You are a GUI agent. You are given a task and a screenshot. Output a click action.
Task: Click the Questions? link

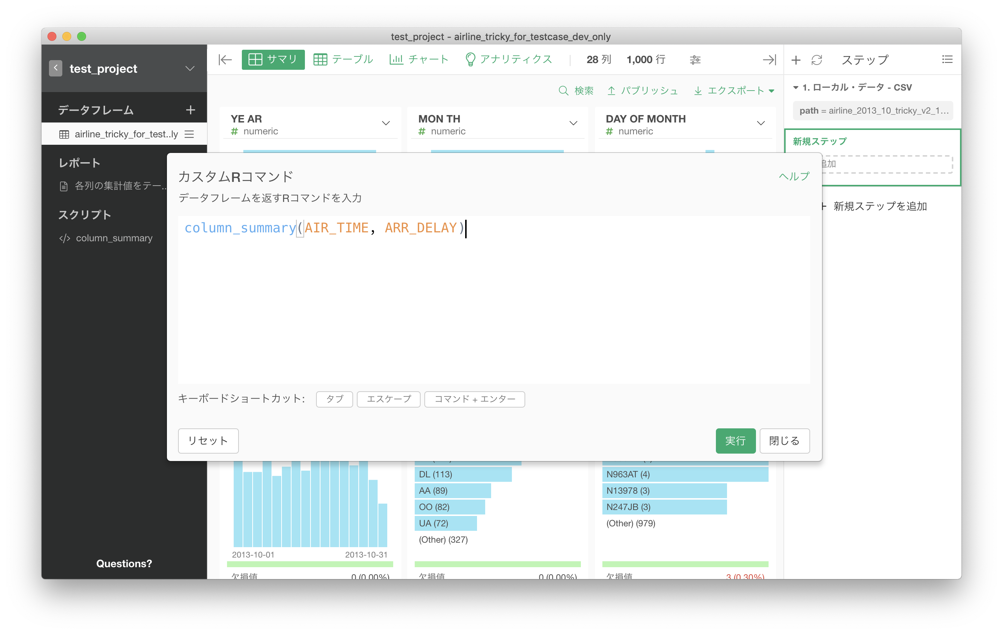(x=124, y=563)
